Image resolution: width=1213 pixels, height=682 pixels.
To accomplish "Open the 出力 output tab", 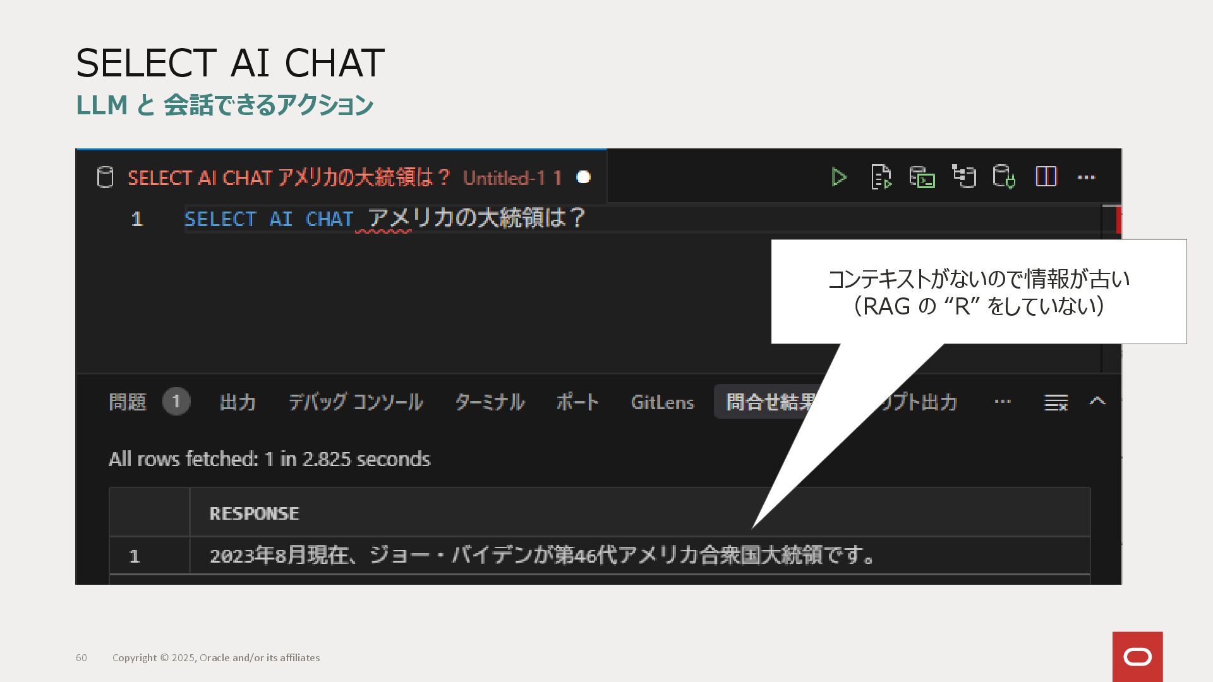I will click(238, 402).
